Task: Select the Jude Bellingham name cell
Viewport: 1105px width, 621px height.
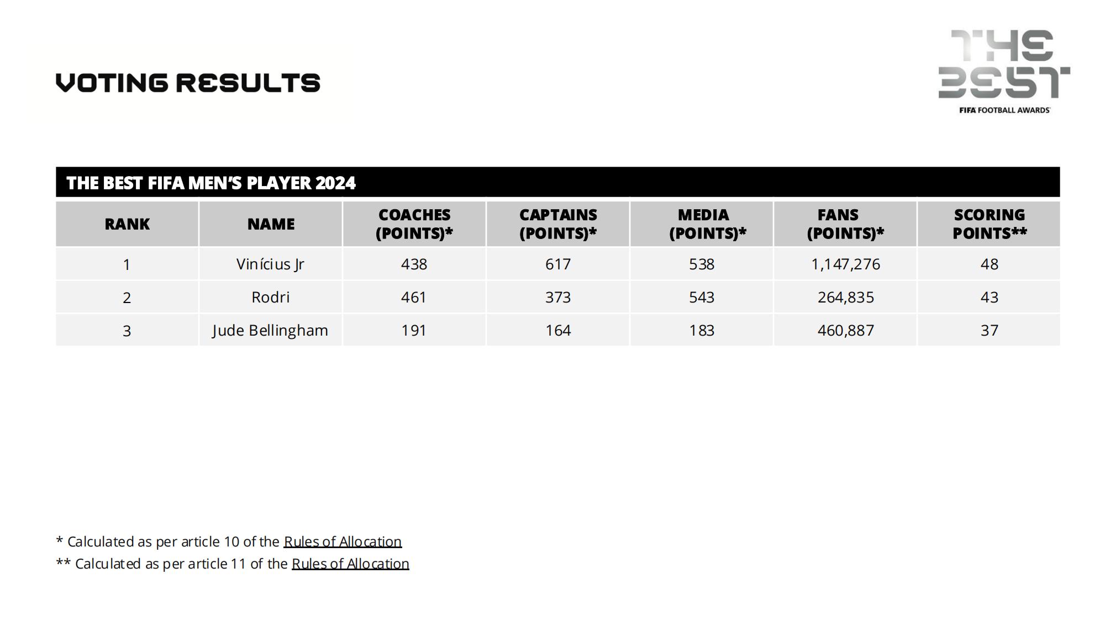Action: pos(270,331)
